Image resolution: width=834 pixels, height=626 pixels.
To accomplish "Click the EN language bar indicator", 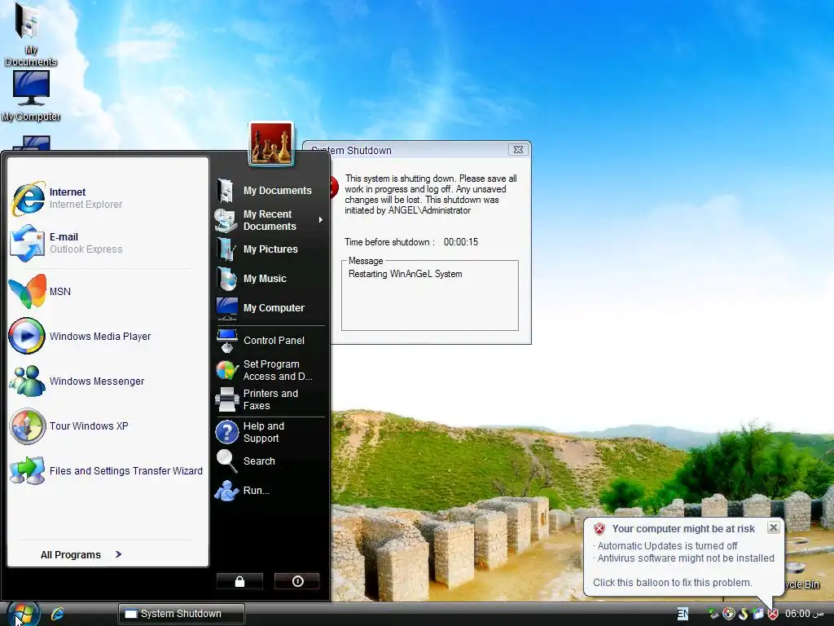I will coord(683,614).
